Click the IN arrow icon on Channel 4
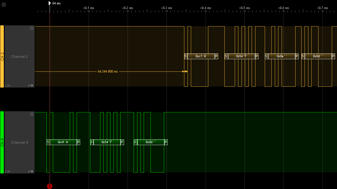This screenshot has height=189, width=337. tap(32, 171)
